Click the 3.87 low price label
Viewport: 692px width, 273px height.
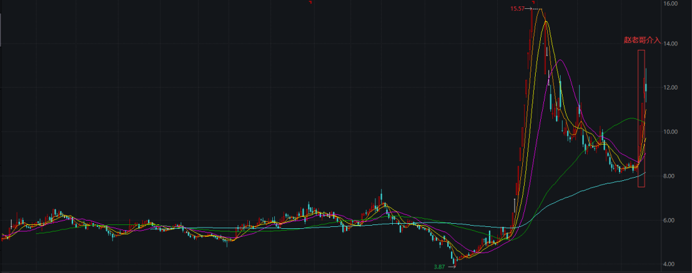click(x=439, y=267)
